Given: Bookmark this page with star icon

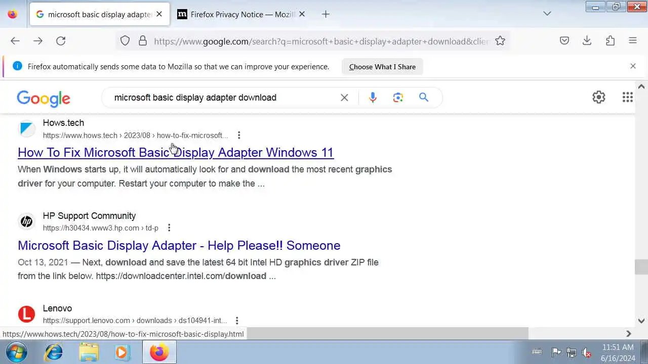Looking at the screenshot, I should [x=500, y=41].
